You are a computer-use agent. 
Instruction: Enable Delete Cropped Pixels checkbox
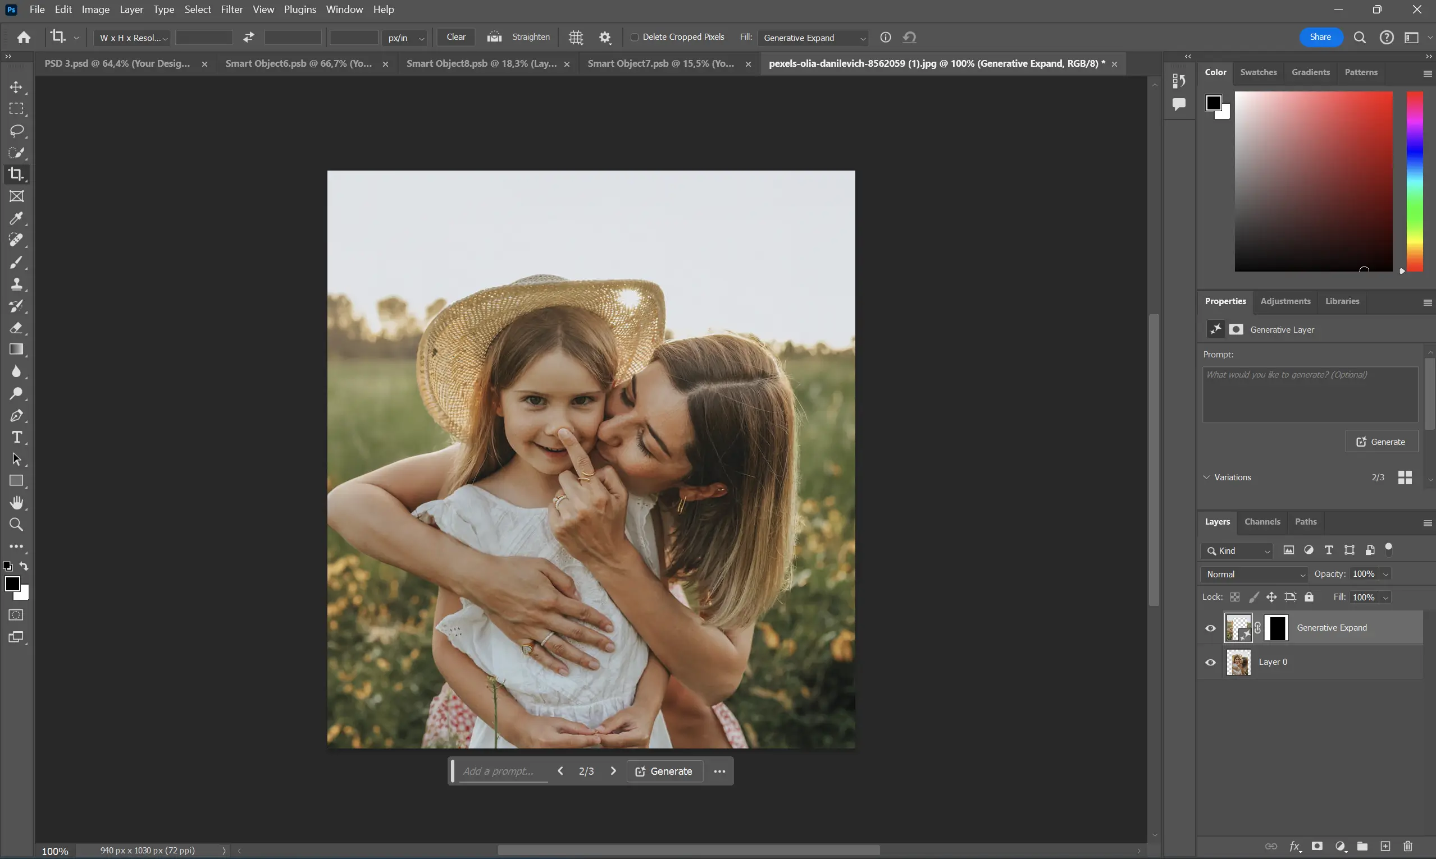point(634,37)
